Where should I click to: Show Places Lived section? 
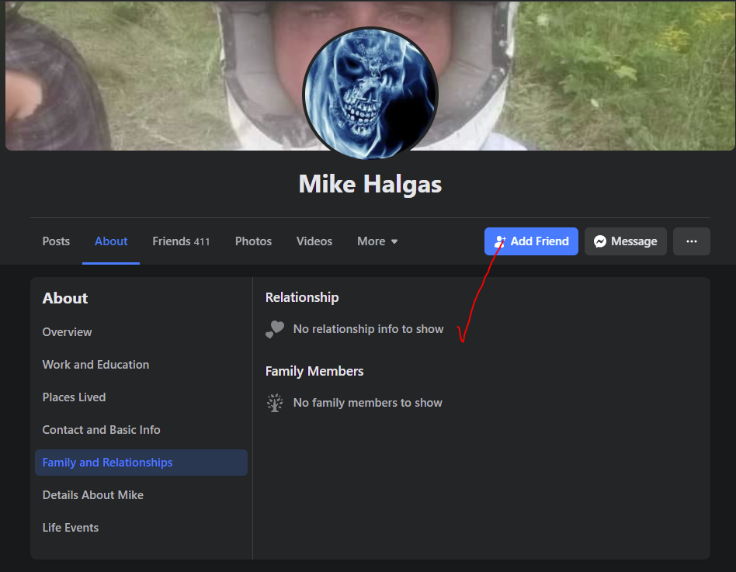(141, 397)
